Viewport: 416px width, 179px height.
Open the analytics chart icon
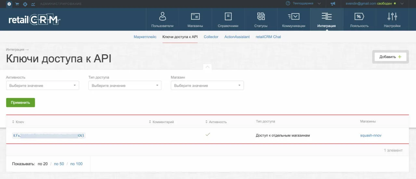click(33, 4)
